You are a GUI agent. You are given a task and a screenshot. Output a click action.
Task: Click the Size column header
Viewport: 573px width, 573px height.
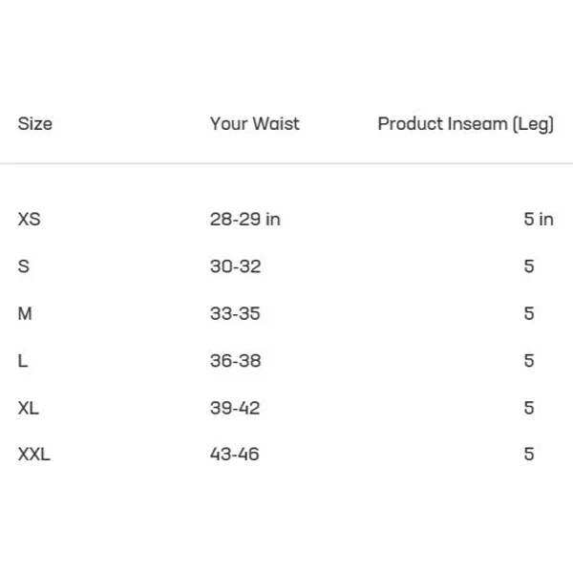35,124
